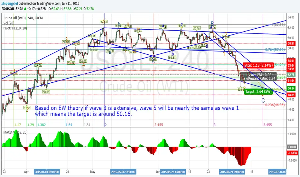Viewport: 300px width, 177px height.
Task: Click the 55.89 pivot low label
Action: coord(71,63)
